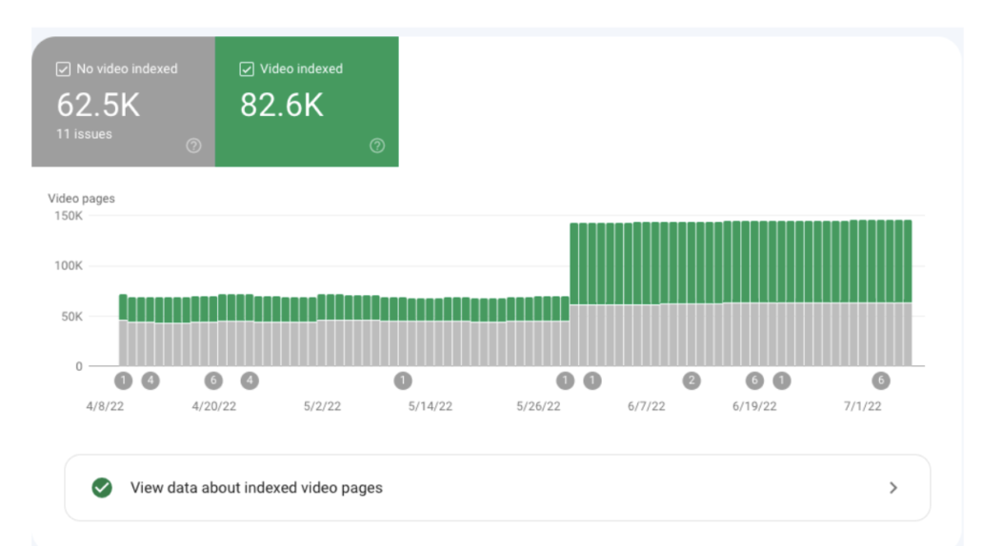Open help icon on No video indexed card

[194, 146]
